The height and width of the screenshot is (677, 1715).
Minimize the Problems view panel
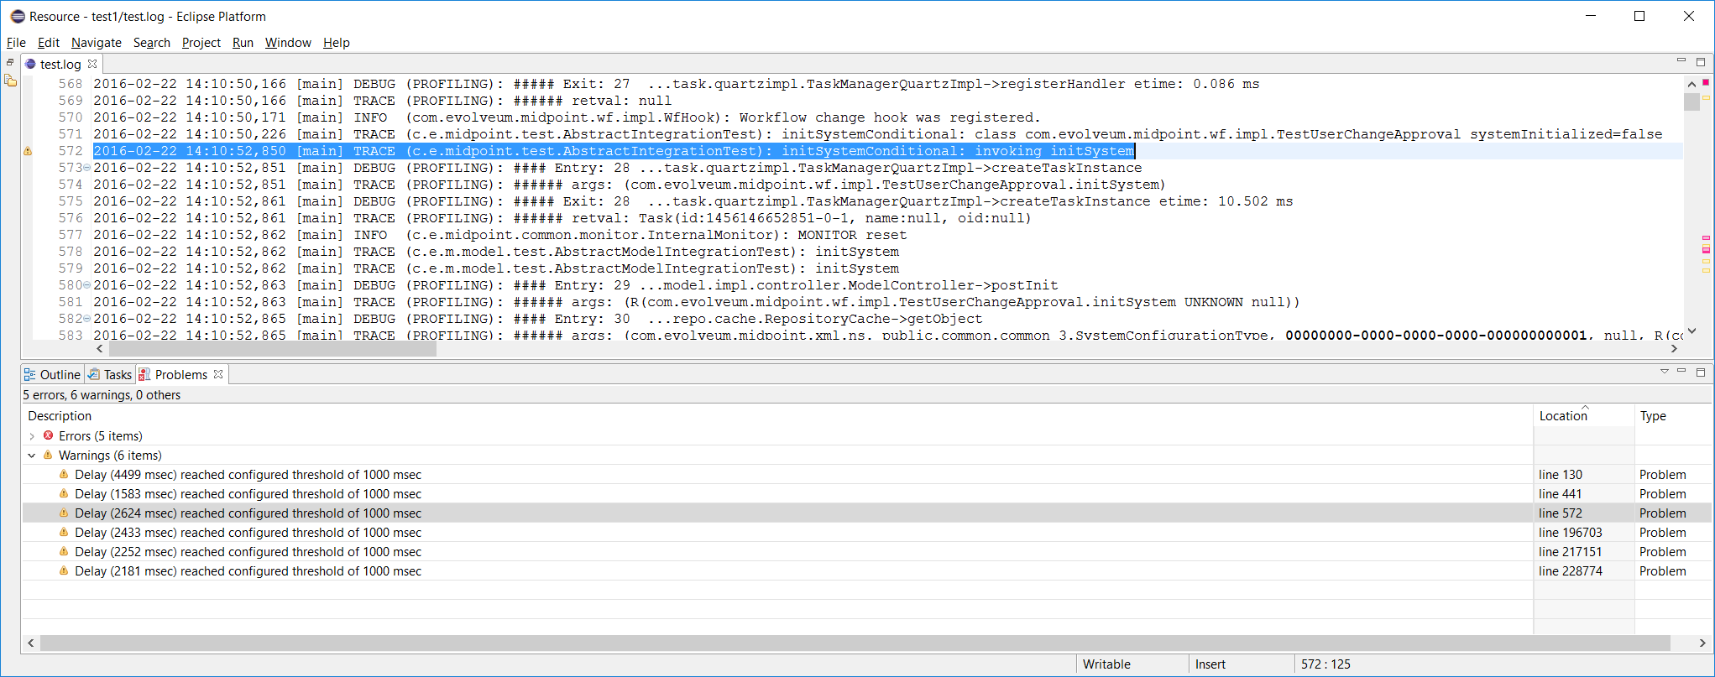click(1681, 372)
